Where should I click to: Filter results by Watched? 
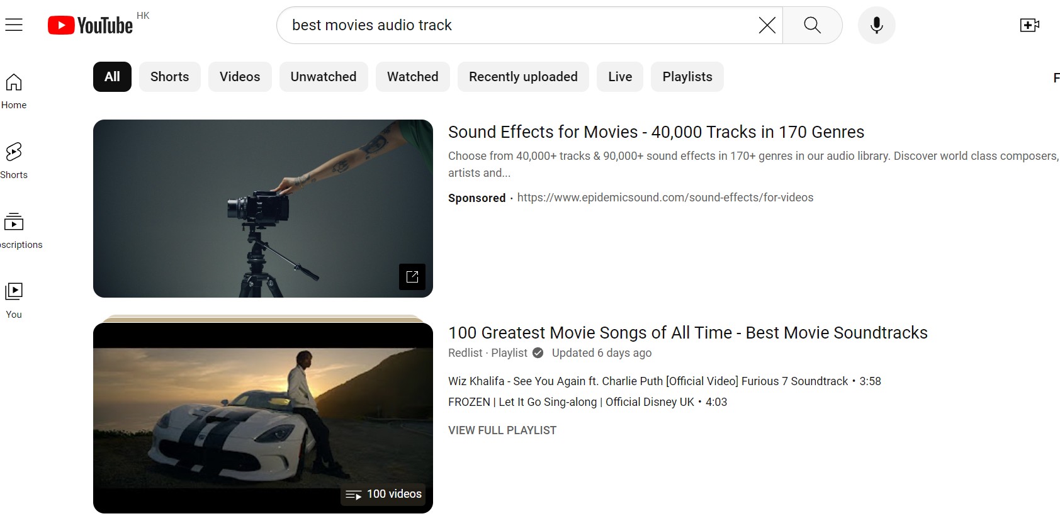pos(413,77)
